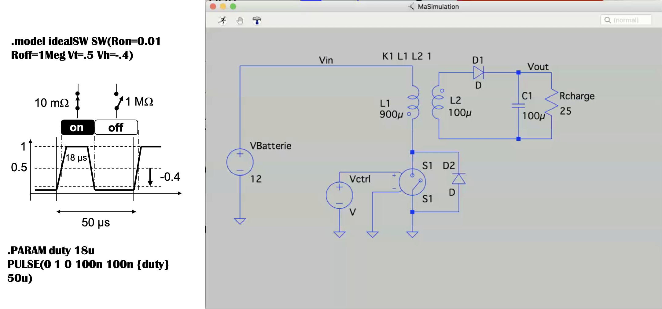
Task: Click the Vctrl label text
Action: (x=360, y=179)
